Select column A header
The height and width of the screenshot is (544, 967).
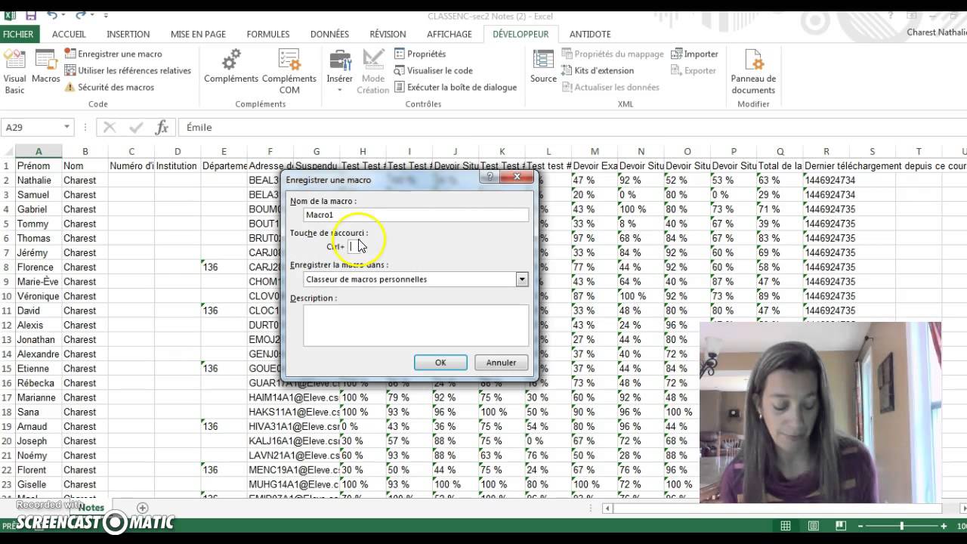tap(39, 151)
